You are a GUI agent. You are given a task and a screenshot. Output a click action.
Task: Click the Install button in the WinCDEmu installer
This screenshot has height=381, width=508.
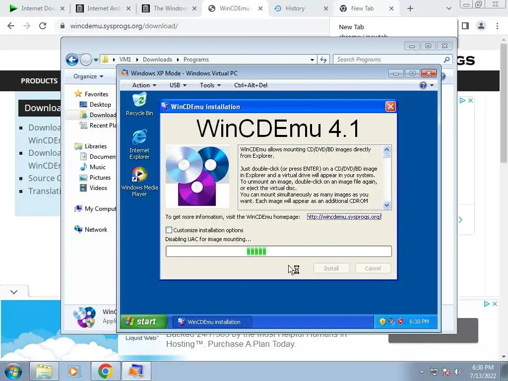tap(331, 268)
